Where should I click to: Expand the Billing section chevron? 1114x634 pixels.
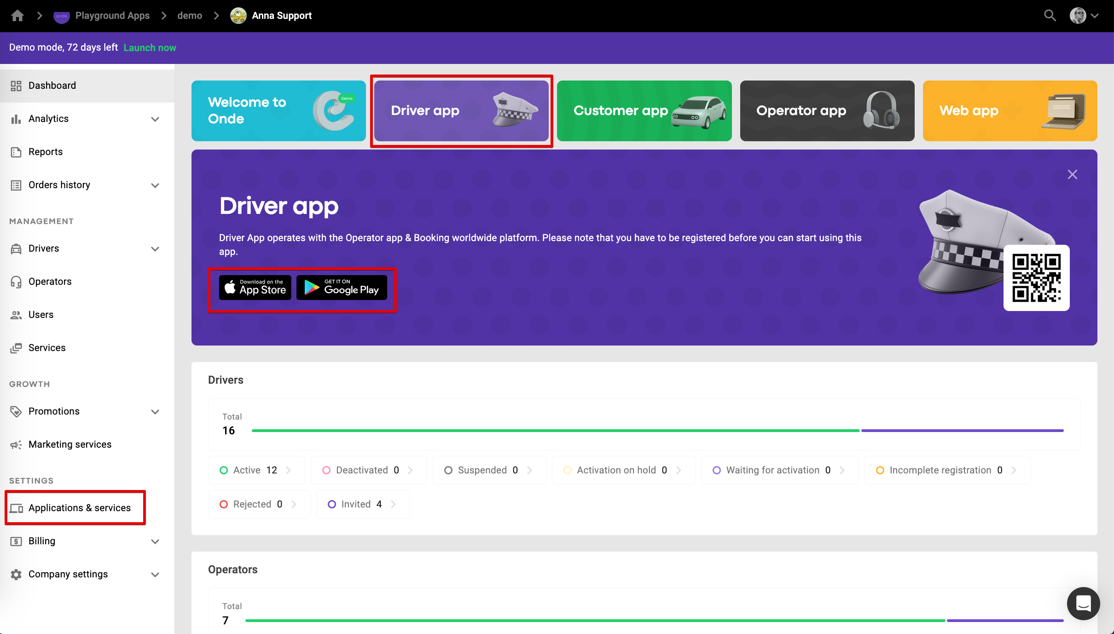tap(155, 542)
